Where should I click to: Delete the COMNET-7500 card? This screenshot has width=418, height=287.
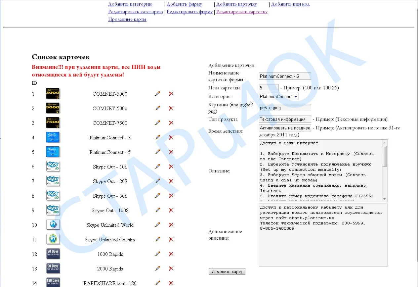pos(171,123)
